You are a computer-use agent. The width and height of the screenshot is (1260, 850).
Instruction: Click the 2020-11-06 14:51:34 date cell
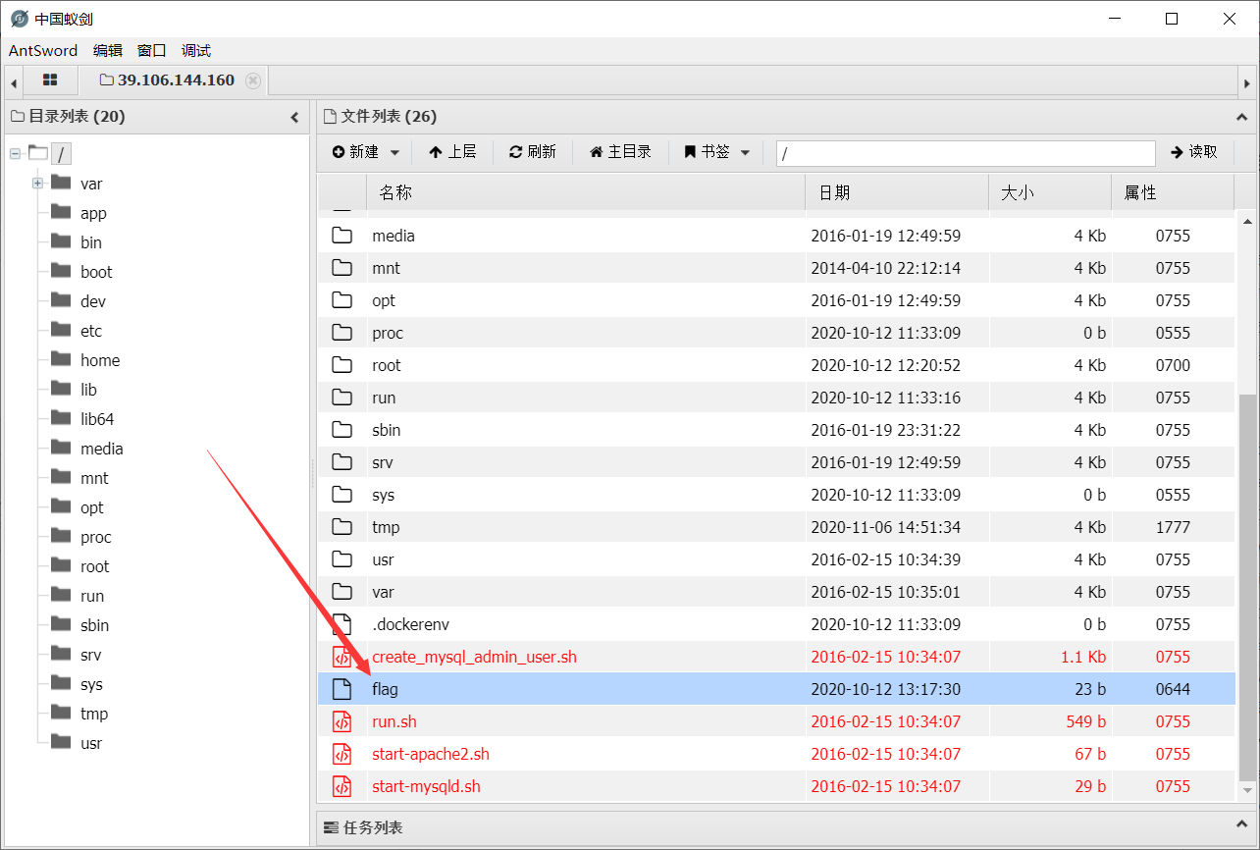coord(886,527)
